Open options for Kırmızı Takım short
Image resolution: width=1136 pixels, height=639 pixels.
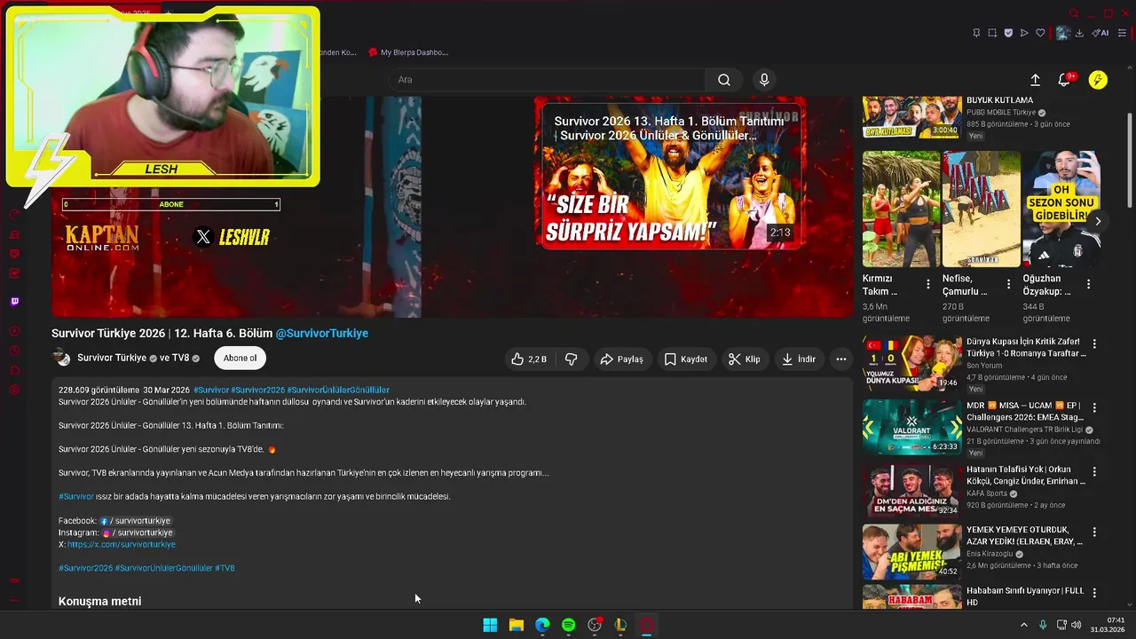pyautogui.click(x=928, y=284)
